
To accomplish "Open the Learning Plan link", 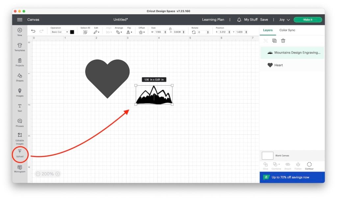I will pyautogui.click(x=213, y=19).
